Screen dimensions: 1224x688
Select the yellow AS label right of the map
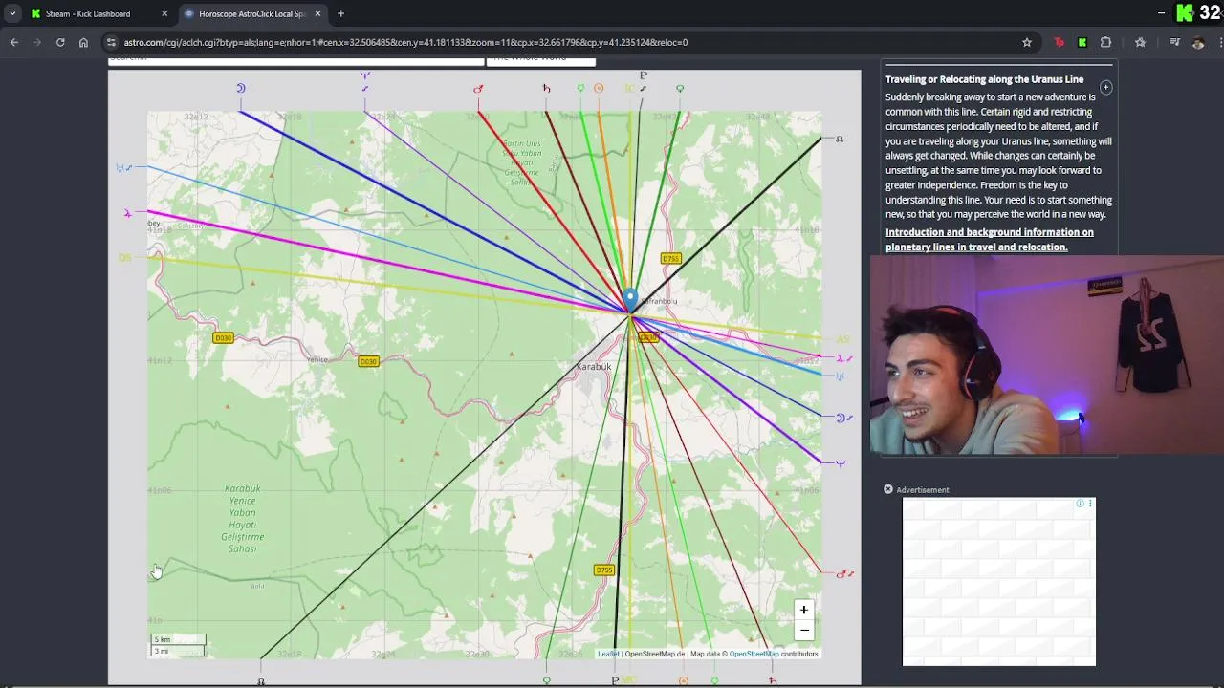842,339
